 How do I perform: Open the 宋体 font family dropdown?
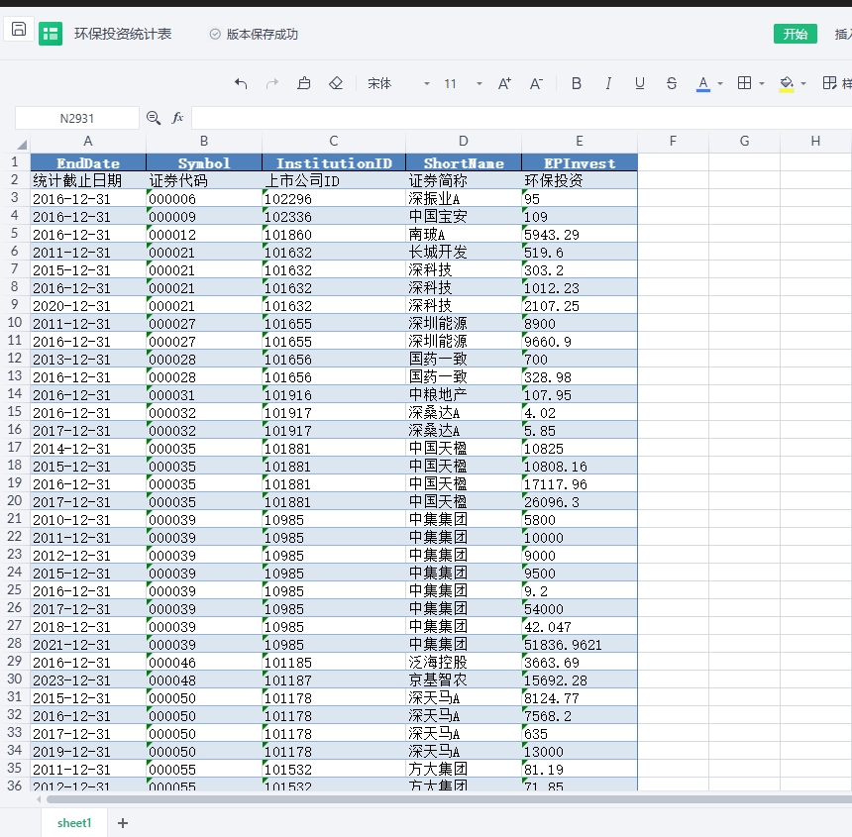(x=398, y=84)
